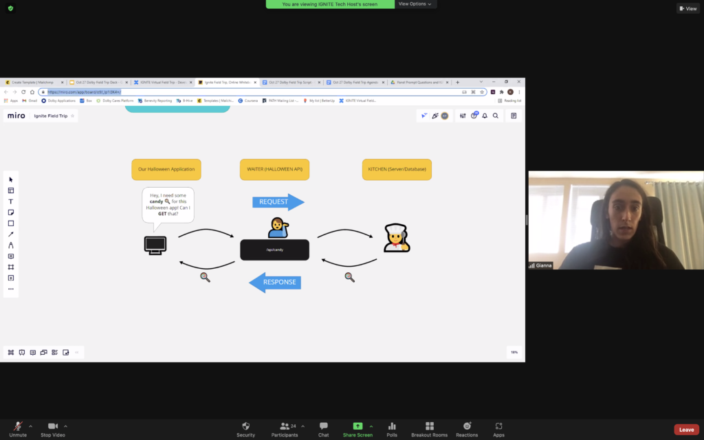This screenshot has width=704, height=440.
Task: Open the browser Reading list
Action: (509, 100)
